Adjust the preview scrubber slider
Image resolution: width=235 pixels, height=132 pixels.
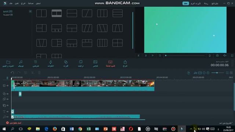[x=185, y=55]
